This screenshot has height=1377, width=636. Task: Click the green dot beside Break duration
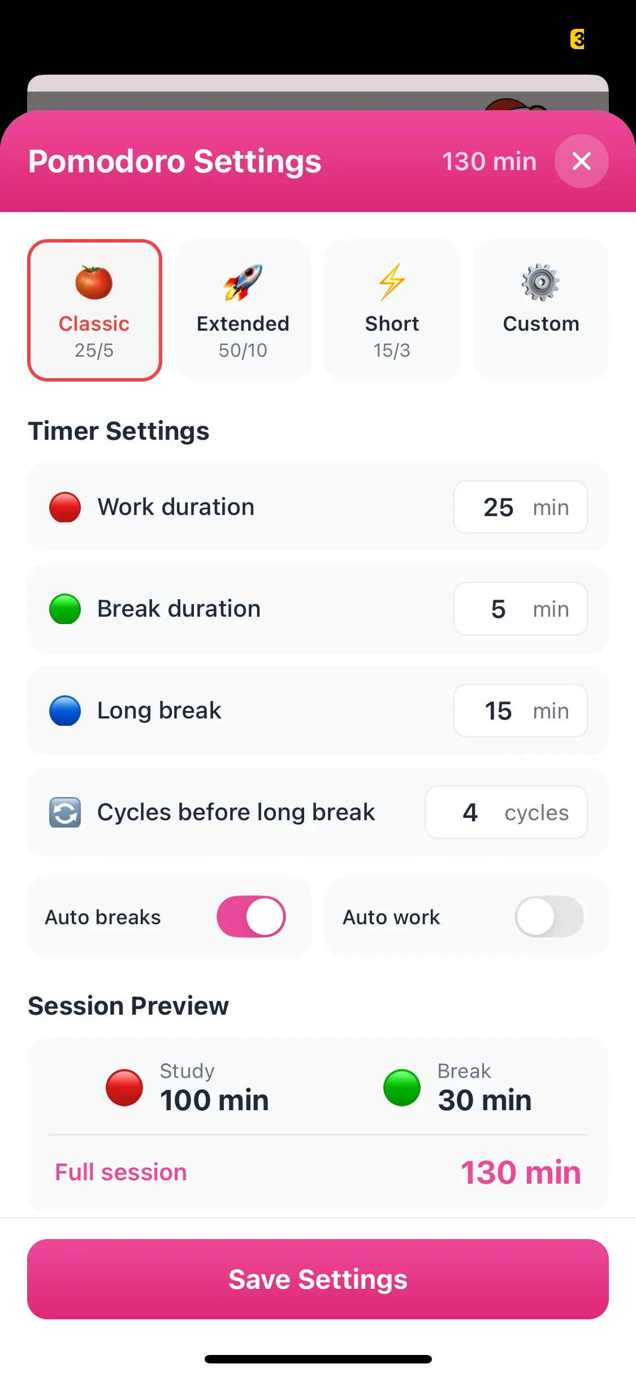65,609
